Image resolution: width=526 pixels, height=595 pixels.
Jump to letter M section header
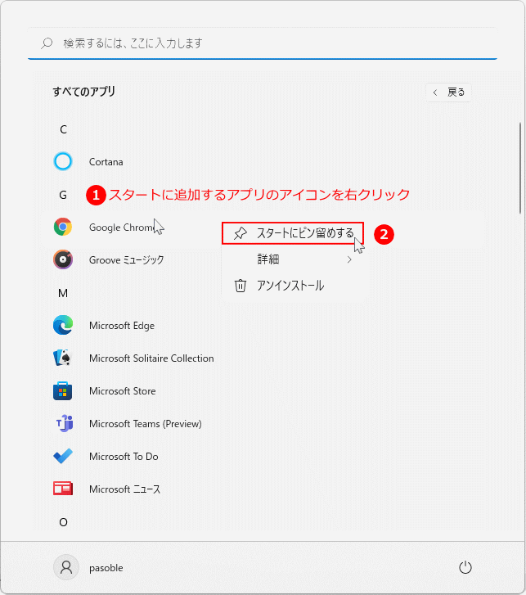pos(63,293)
